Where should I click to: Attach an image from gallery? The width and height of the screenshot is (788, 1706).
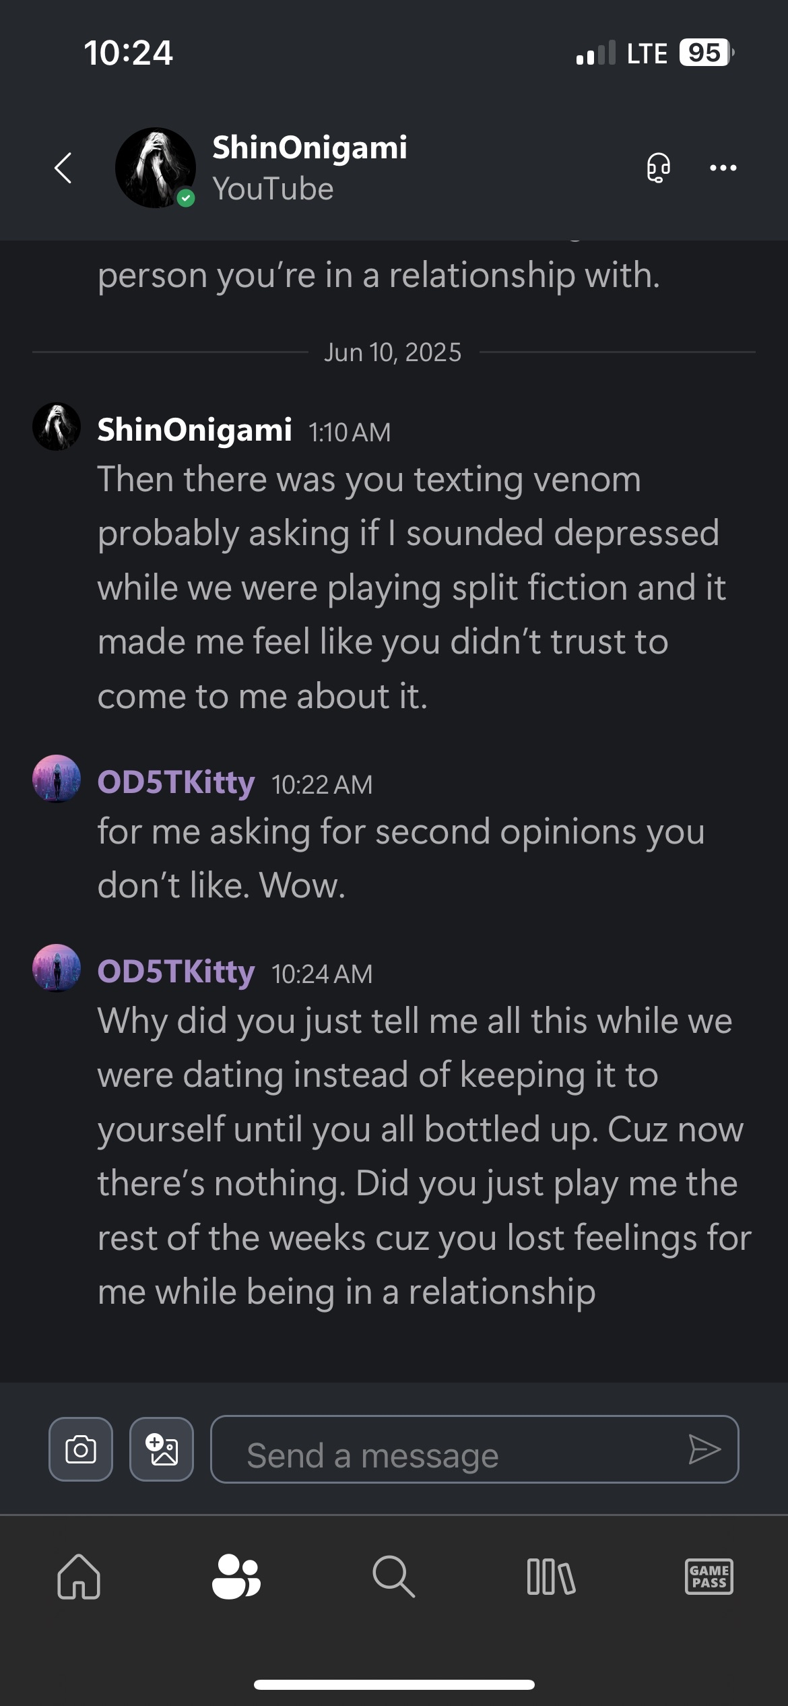(162, 1449)
